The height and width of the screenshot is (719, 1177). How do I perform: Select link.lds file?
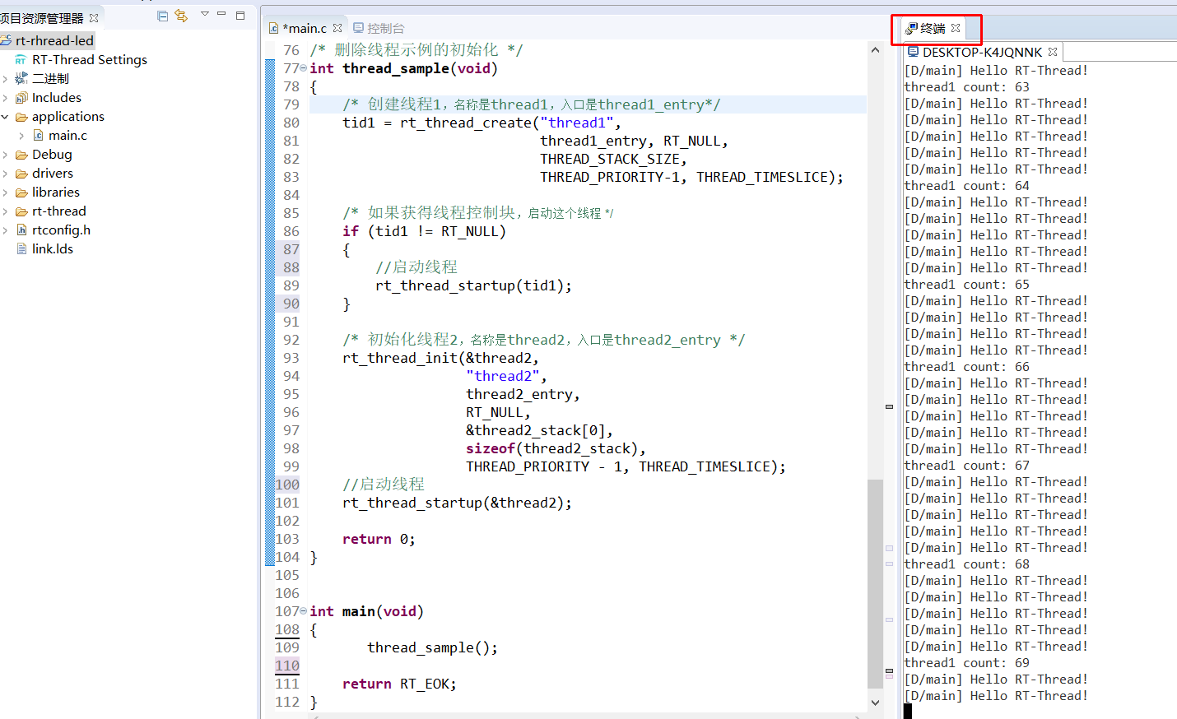click(x=53, y=248)
